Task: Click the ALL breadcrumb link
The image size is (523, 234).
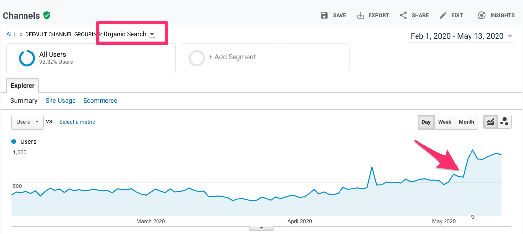Action: 11,34
